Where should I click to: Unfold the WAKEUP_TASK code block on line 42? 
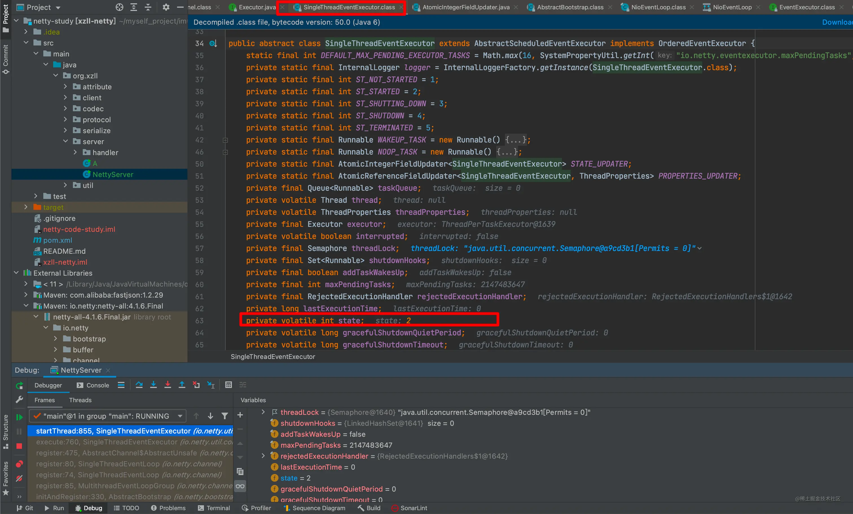click(x=225, y=140)
